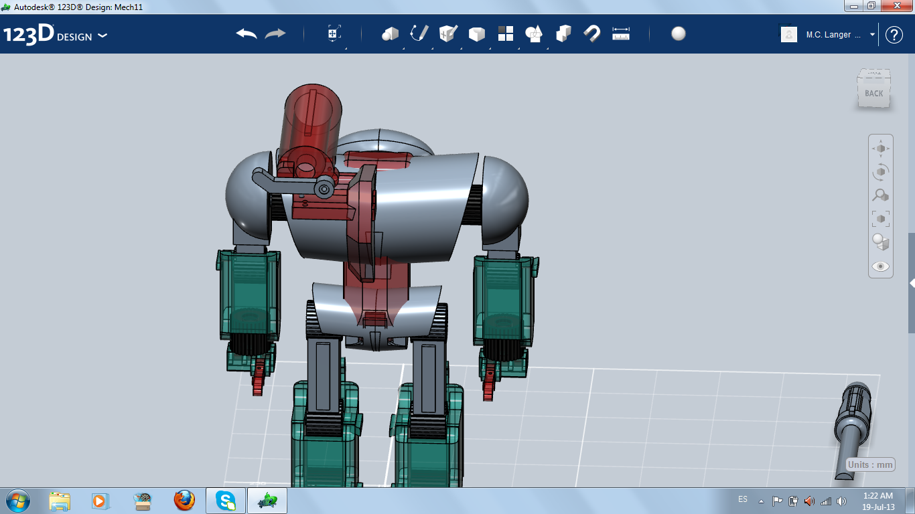This screenshot has width=915, height=514.
Task: Click the user profile avatar
Action: click(789, 35)
